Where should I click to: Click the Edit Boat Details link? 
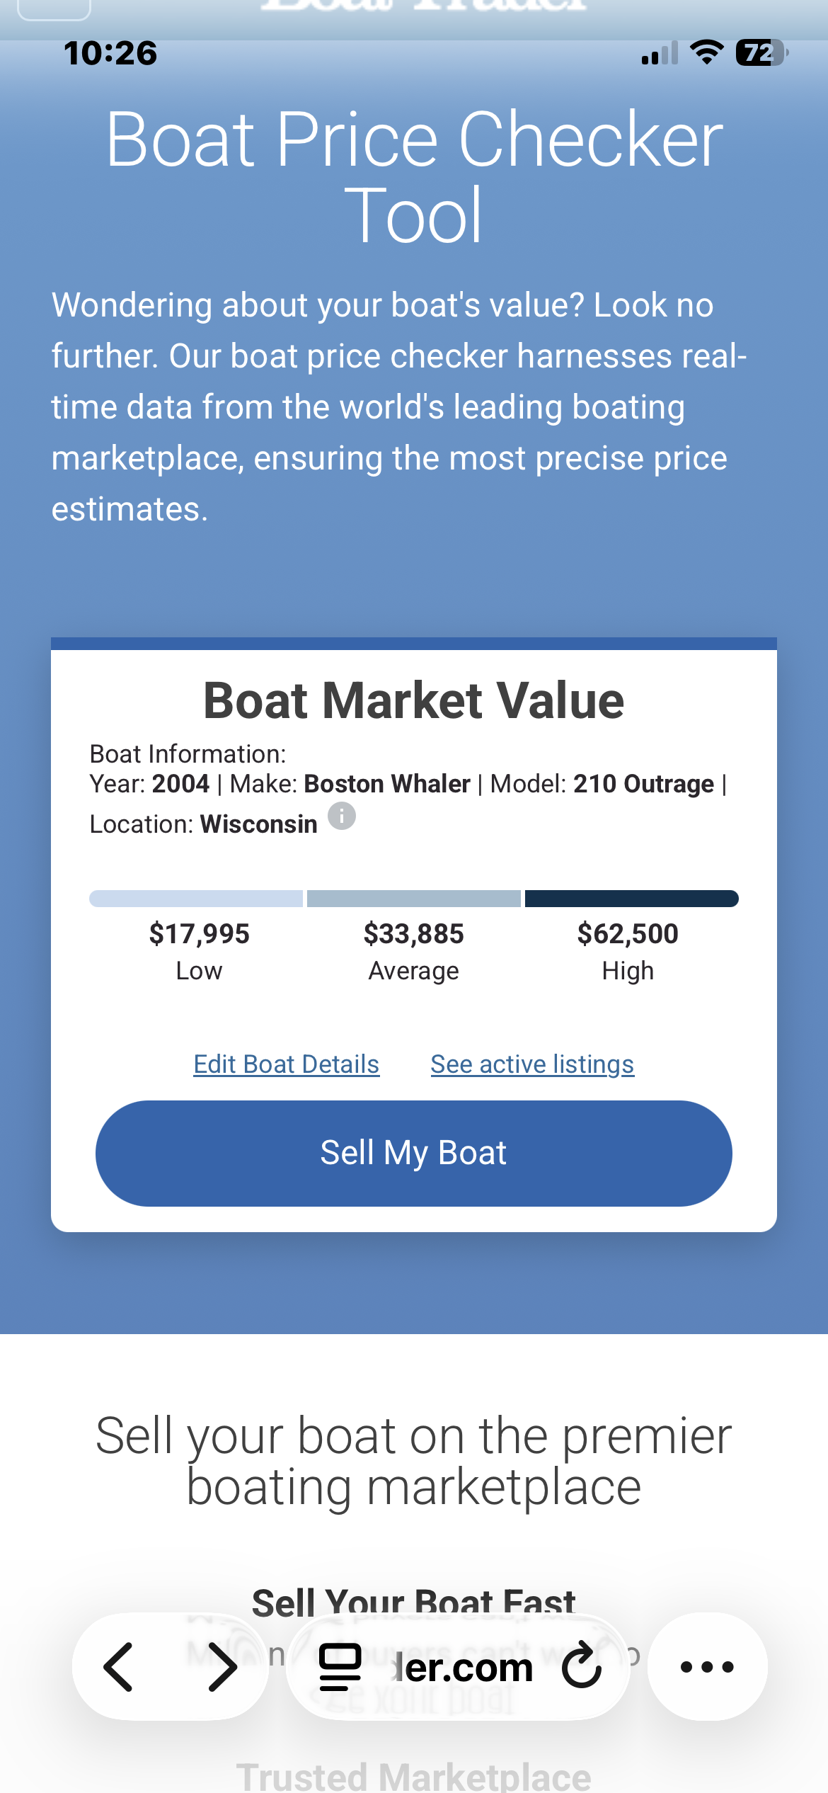point(287,1064)
